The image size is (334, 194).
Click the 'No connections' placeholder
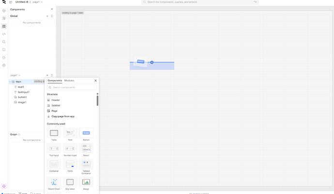[31, 140]
